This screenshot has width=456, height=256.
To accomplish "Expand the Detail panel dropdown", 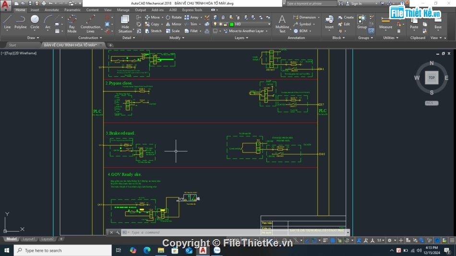I will point(129,38).
